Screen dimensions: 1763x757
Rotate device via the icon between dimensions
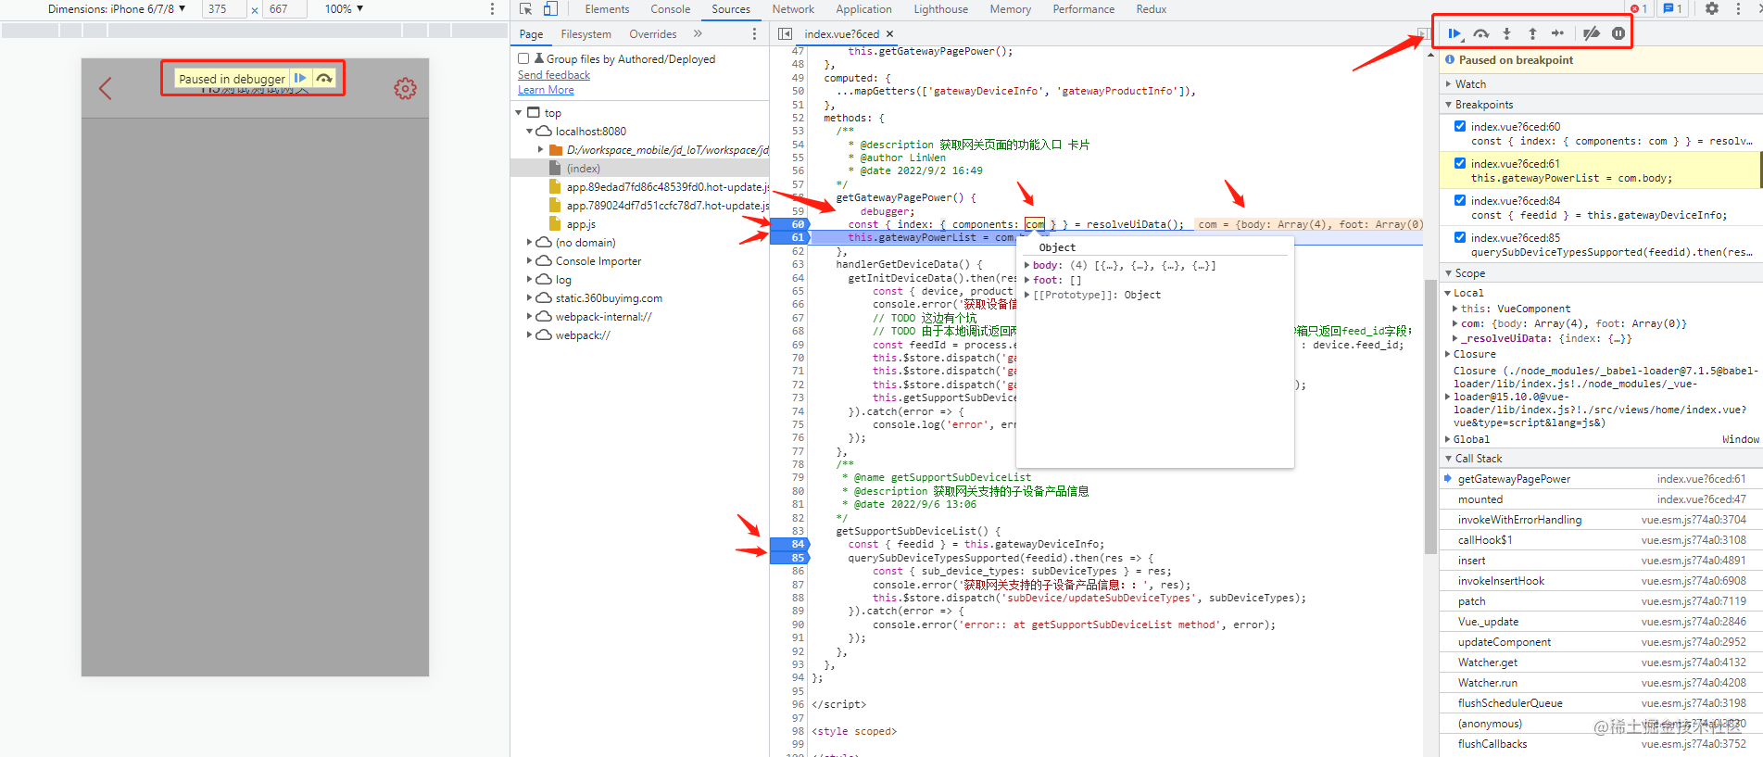pos(255,10)
